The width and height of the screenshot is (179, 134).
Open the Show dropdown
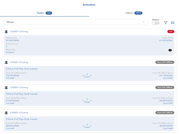tap(76, 22)
